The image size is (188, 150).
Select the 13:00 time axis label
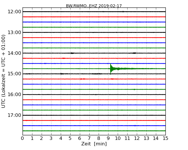point(14,32)
